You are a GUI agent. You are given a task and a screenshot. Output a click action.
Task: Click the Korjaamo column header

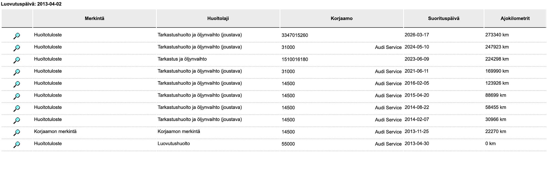tap(342, 18)
